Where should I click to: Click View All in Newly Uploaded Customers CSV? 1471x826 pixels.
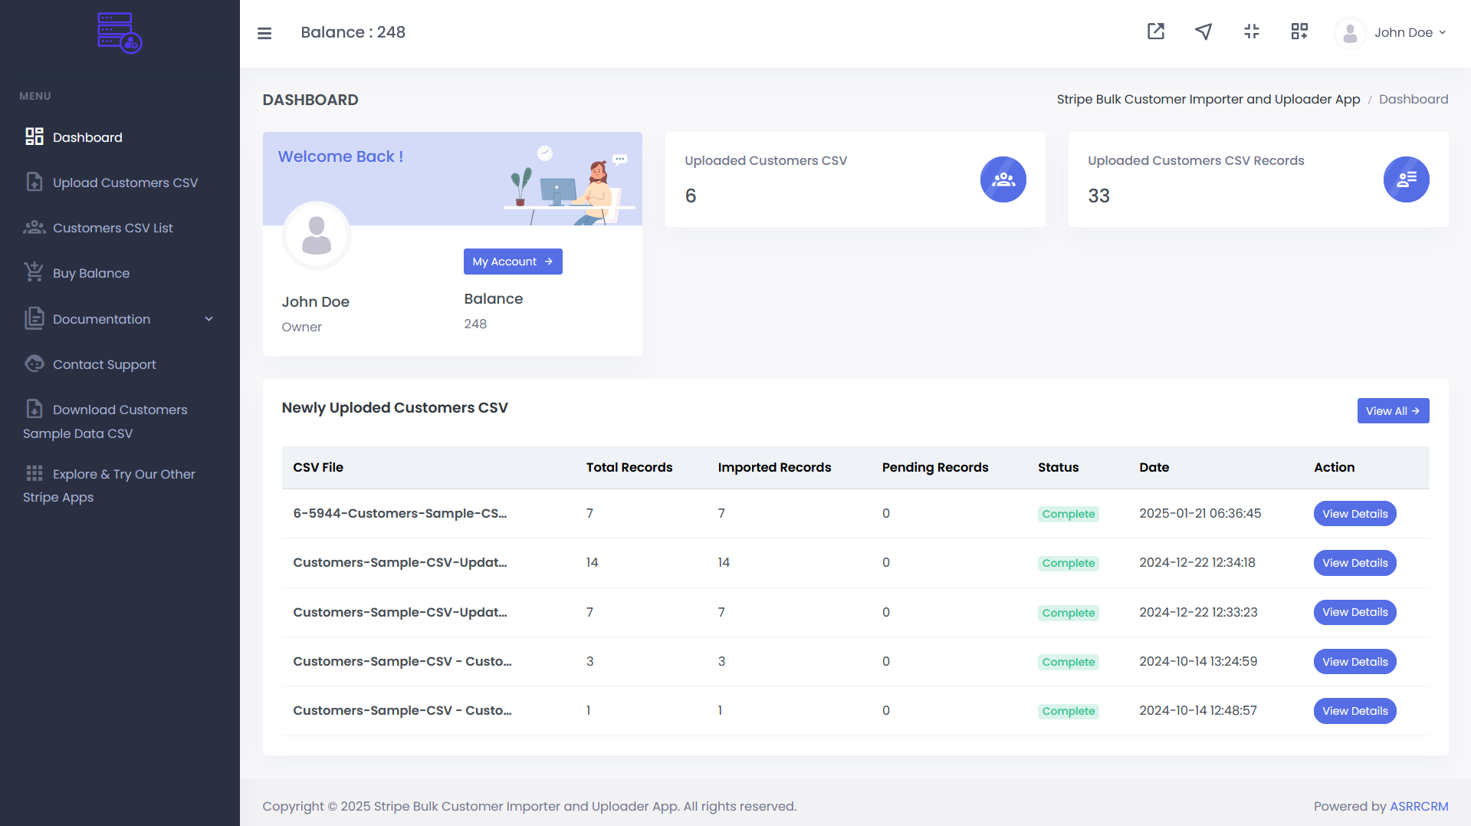[1393, 410]
